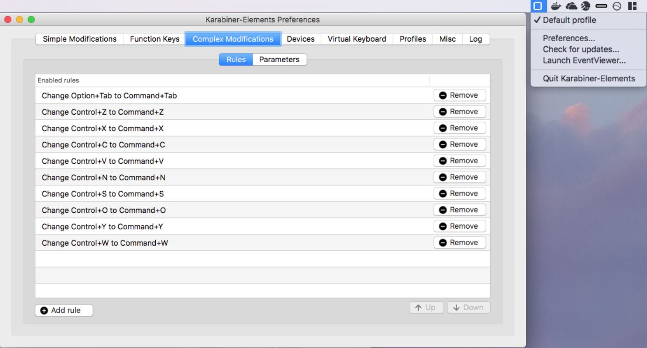Select the Complex Modifications tab

(x=233, y=39)
